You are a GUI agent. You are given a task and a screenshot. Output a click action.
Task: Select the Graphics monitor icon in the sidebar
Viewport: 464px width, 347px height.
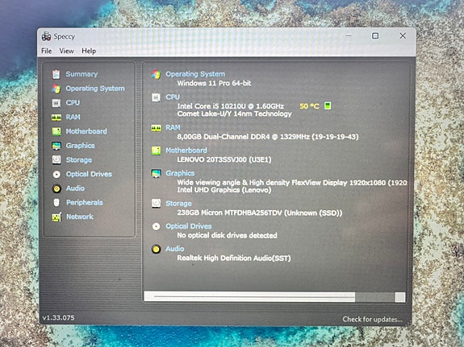coord(56,146)
